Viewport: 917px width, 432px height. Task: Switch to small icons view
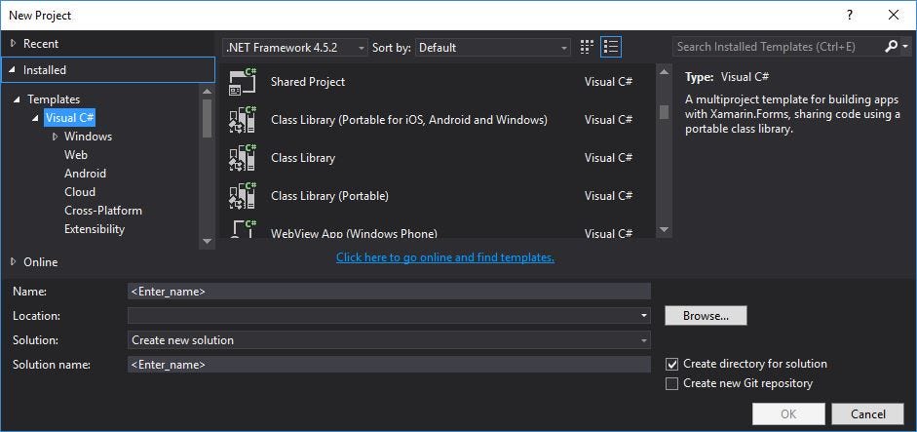click(587, 47)
